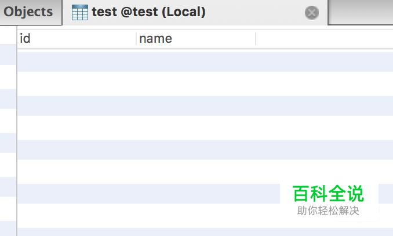The width and height of the screenshot is (393, 236).
Task: Click the first row's empty area beyond name column
Action: (323, 61)
